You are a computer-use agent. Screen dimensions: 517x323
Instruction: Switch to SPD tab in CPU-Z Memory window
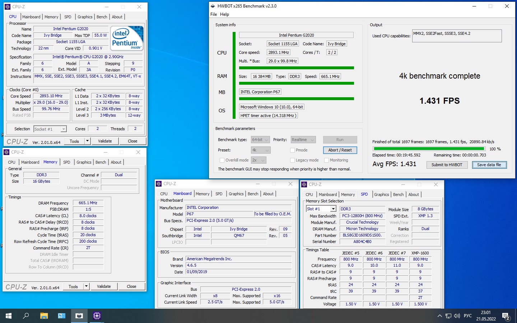[x=67, y=162]
